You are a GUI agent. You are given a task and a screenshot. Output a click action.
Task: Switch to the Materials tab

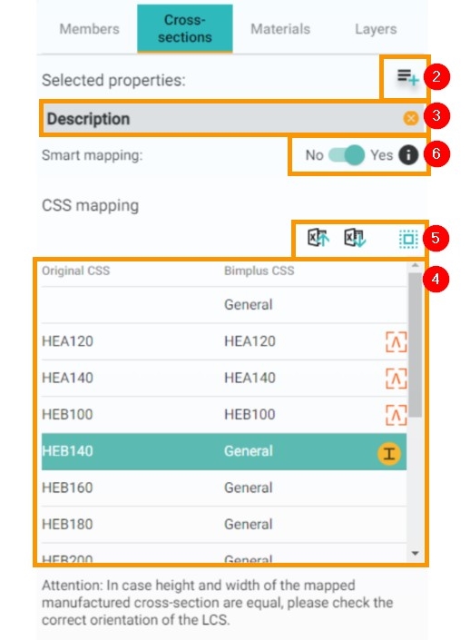[x=280, y=29]
